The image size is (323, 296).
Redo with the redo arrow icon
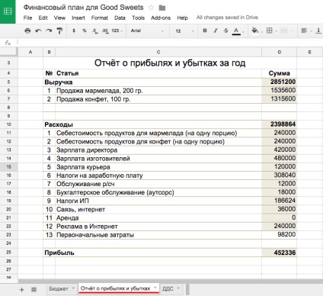coord(49,31)
